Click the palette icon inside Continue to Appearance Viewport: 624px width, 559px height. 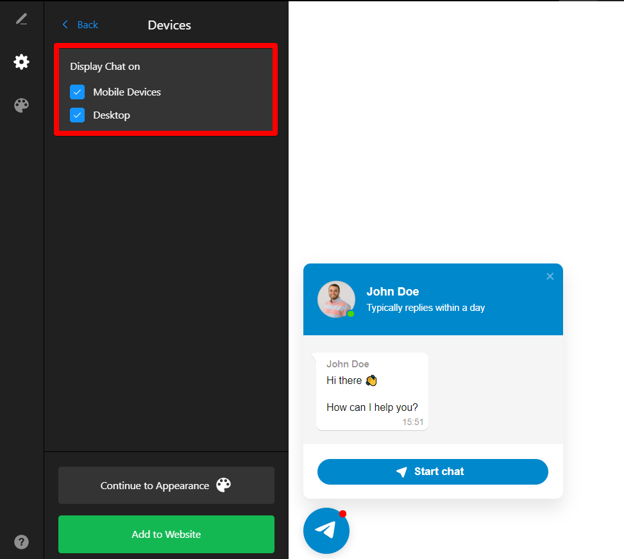[223, 485]
